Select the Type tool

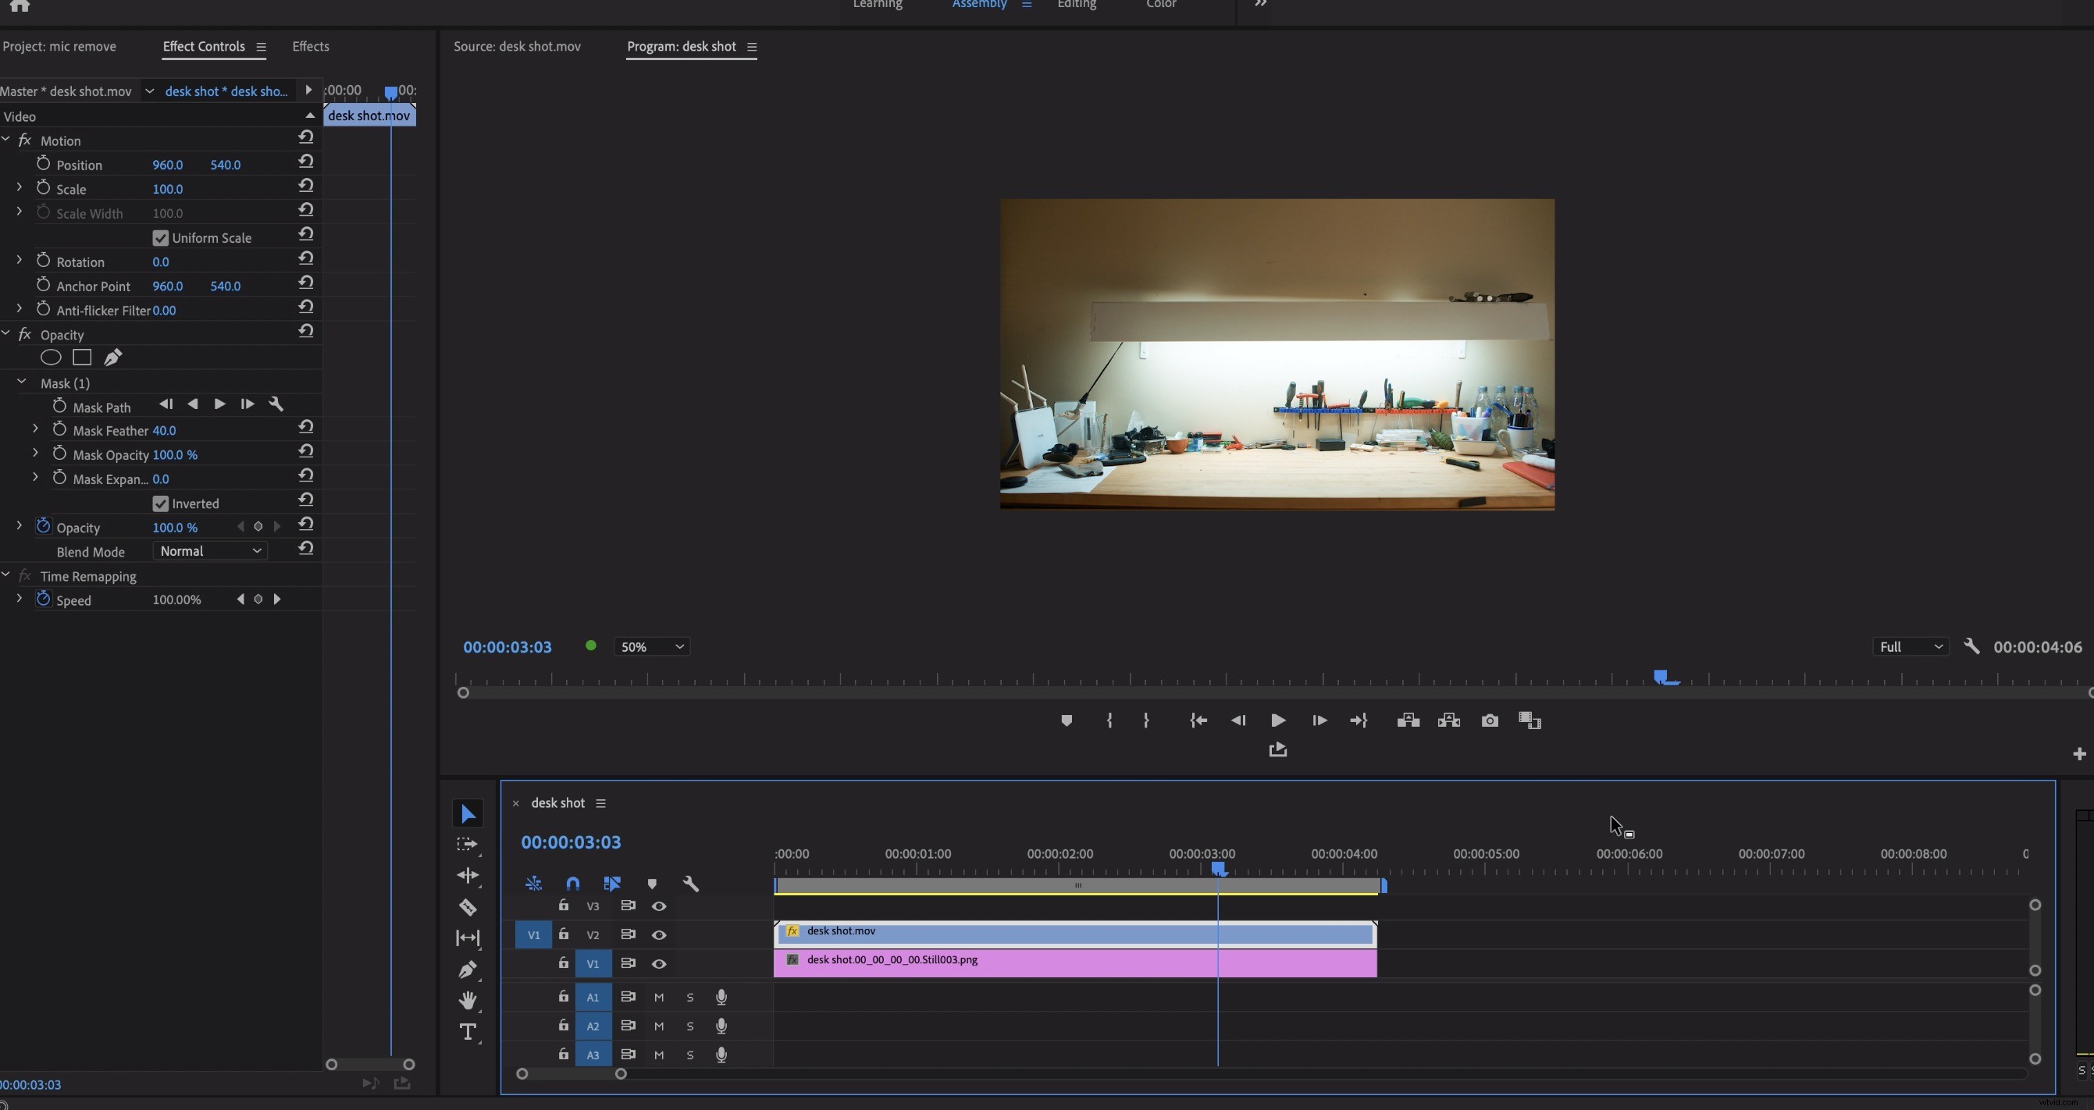(x=468, y=1032)
